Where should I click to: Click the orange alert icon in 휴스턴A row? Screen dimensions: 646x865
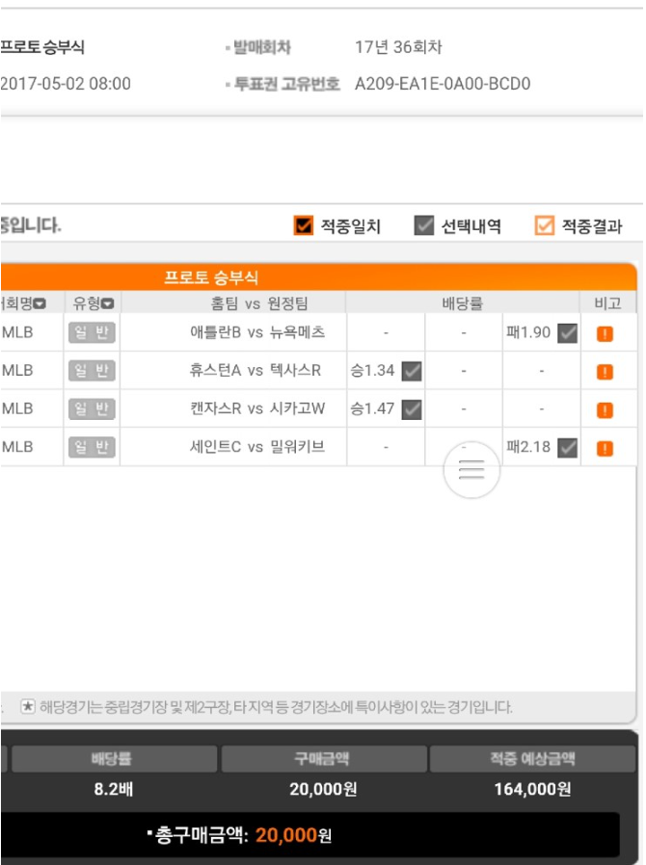605,372
